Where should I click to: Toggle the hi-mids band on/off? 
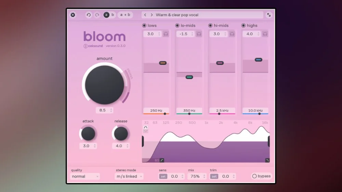tap(210, 26)
